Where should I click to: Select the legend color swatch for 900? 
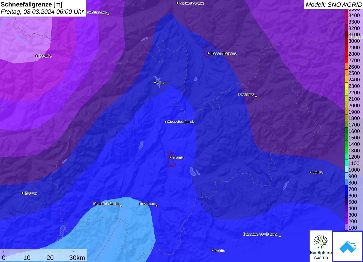click(346, 176)
